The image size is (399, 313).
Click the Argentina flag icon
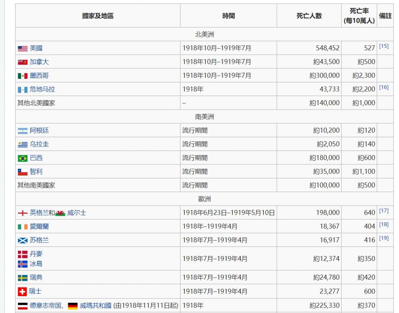[22, 131]
